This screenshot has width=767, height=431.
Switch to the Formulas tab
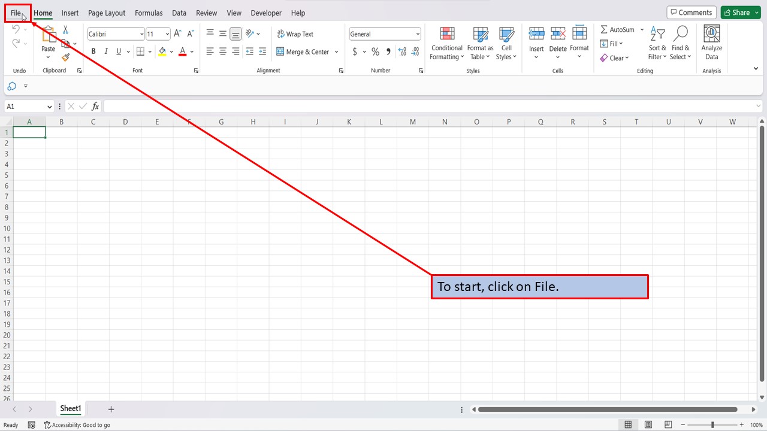point(149,13)
